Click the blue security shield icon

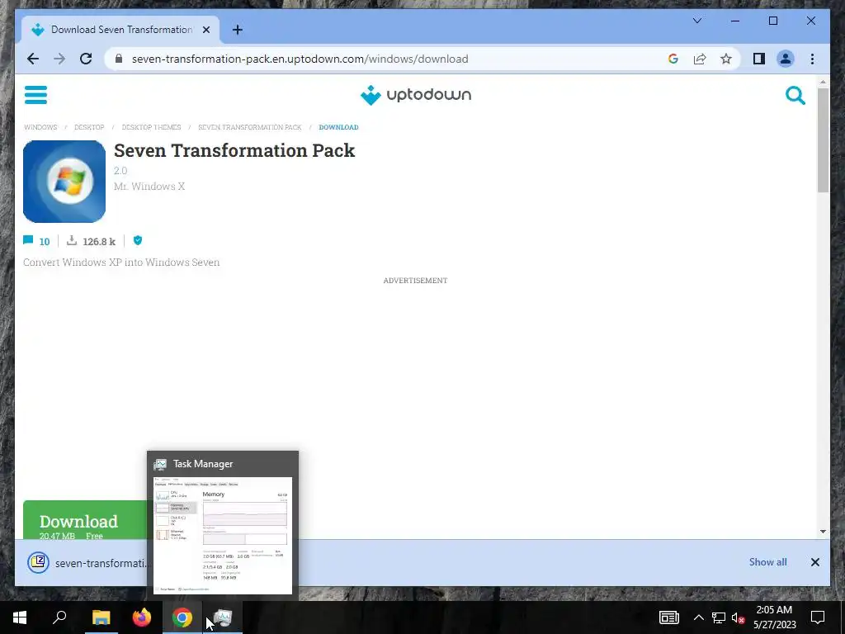tap(138, 240)
